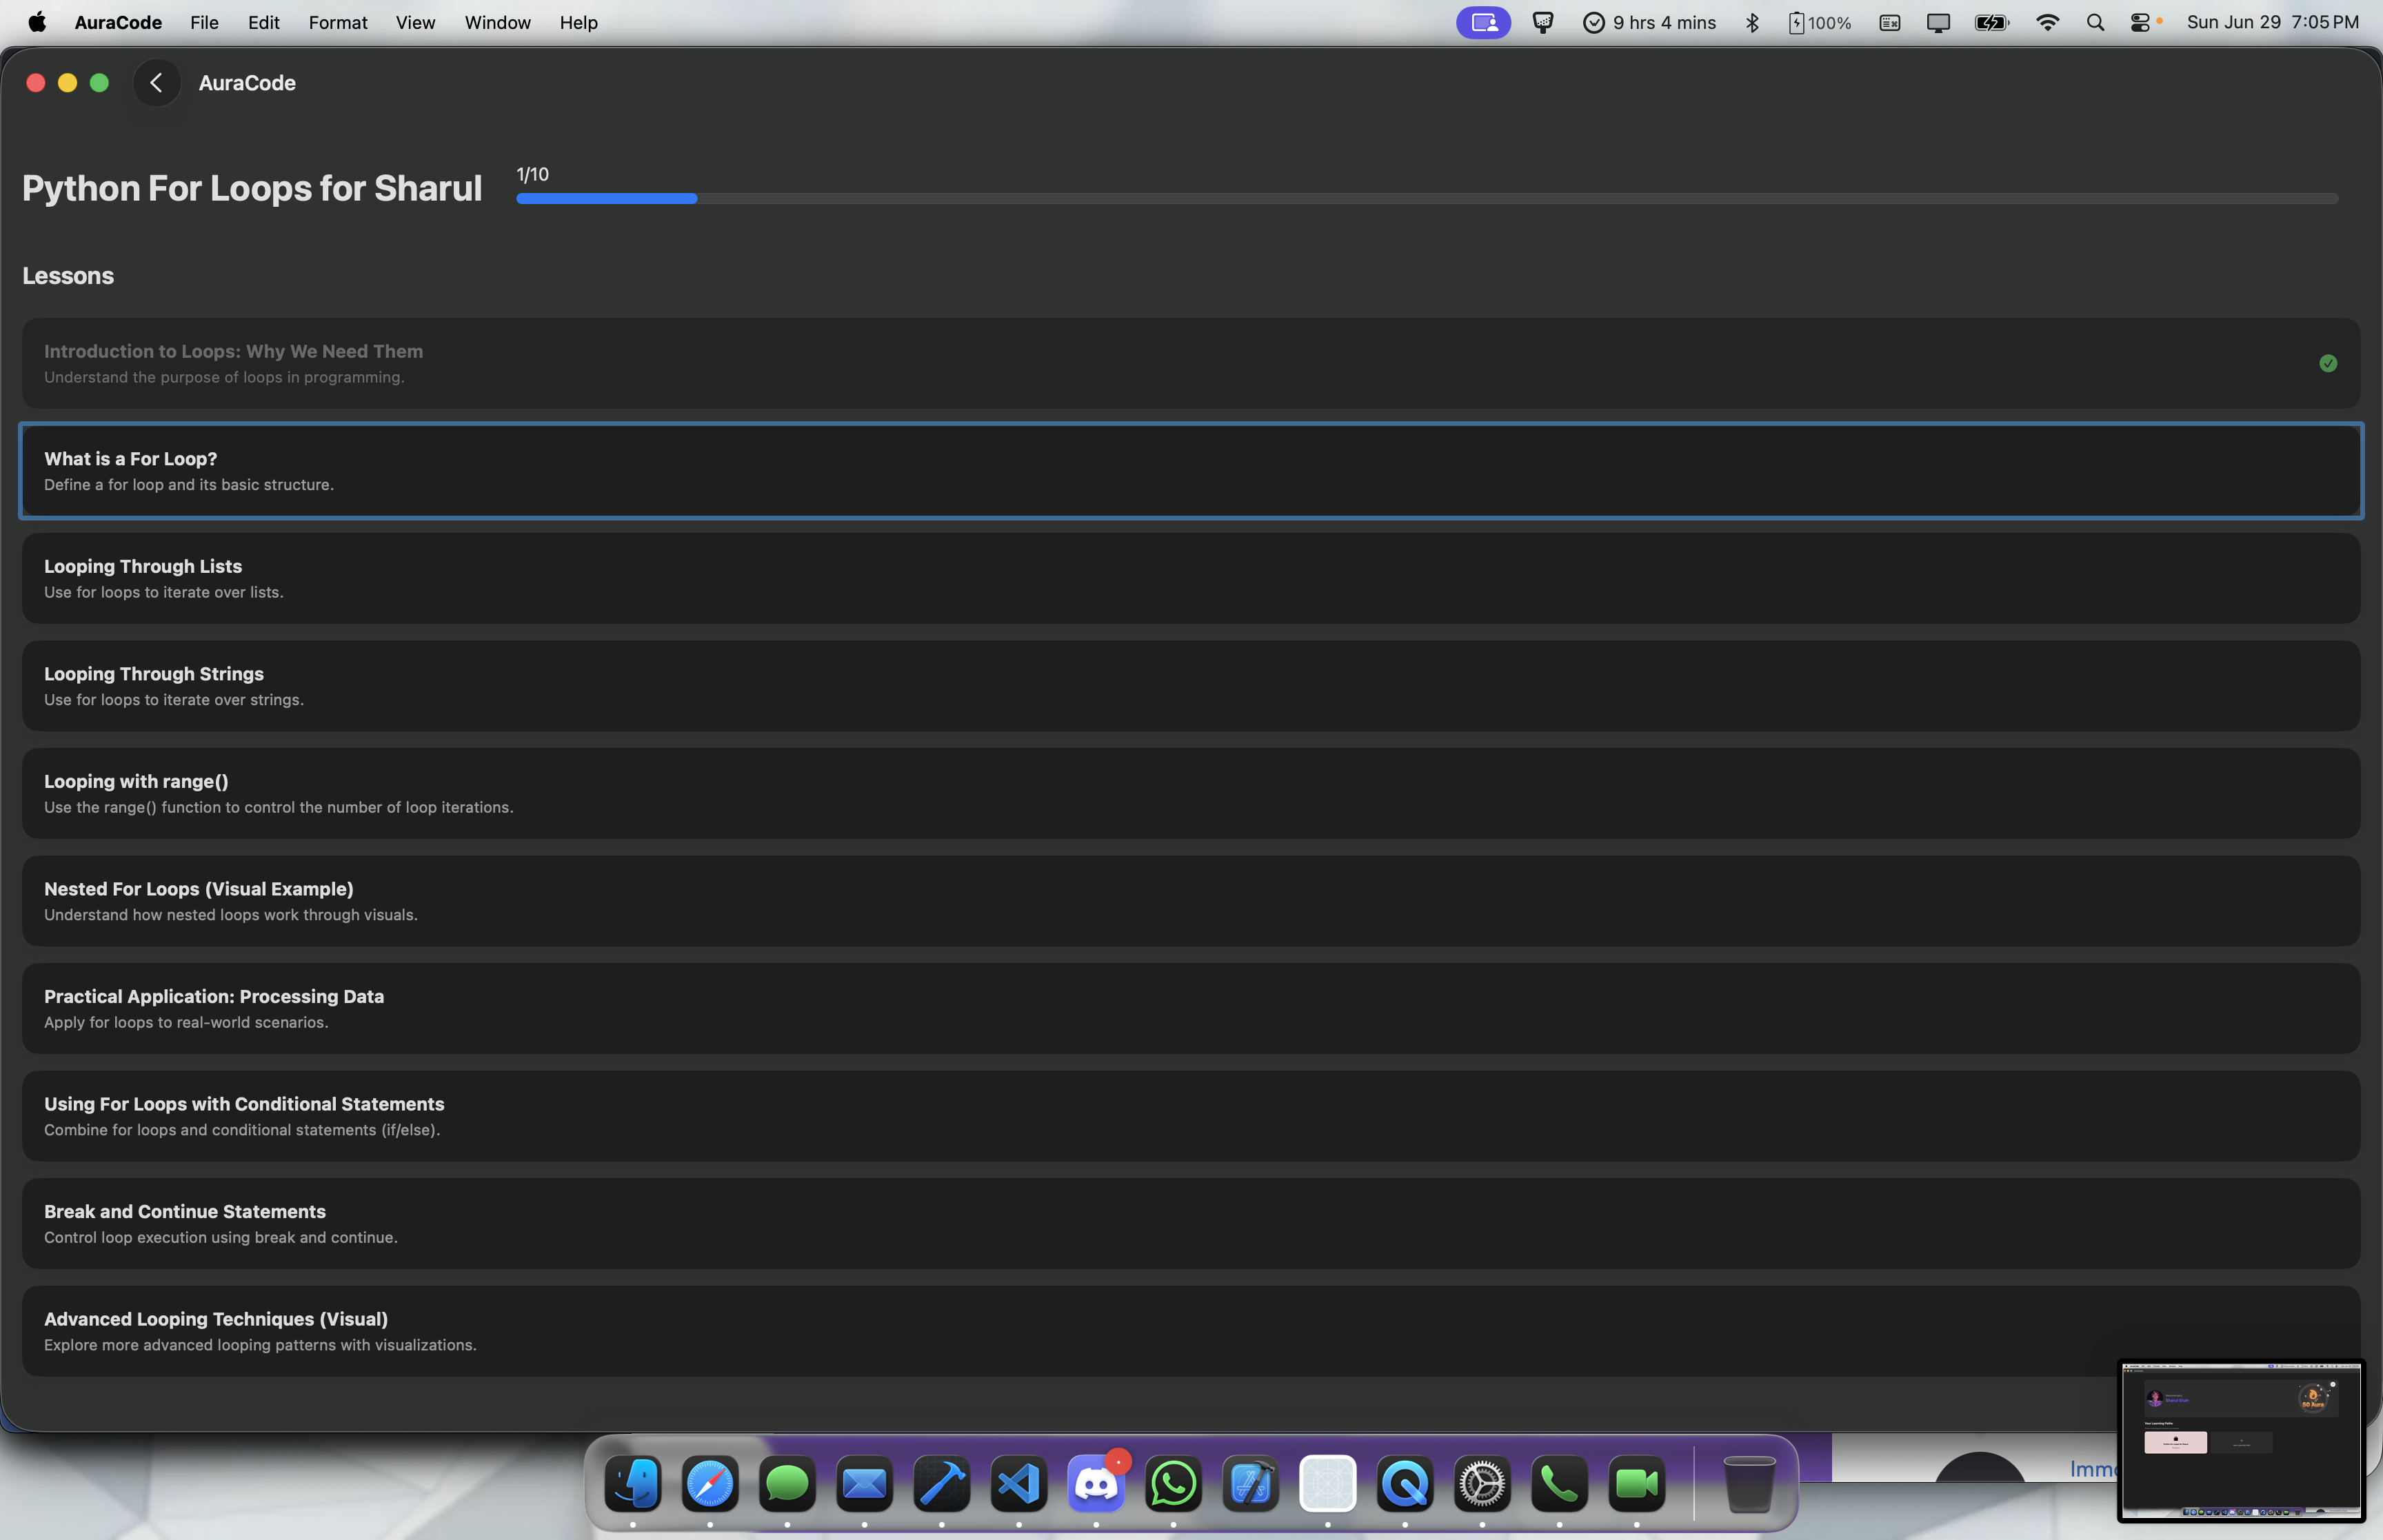Click the lesson progress bar
Image resolution: width=2383 pixels, height=1540 pixels.
pos(1426,199)
